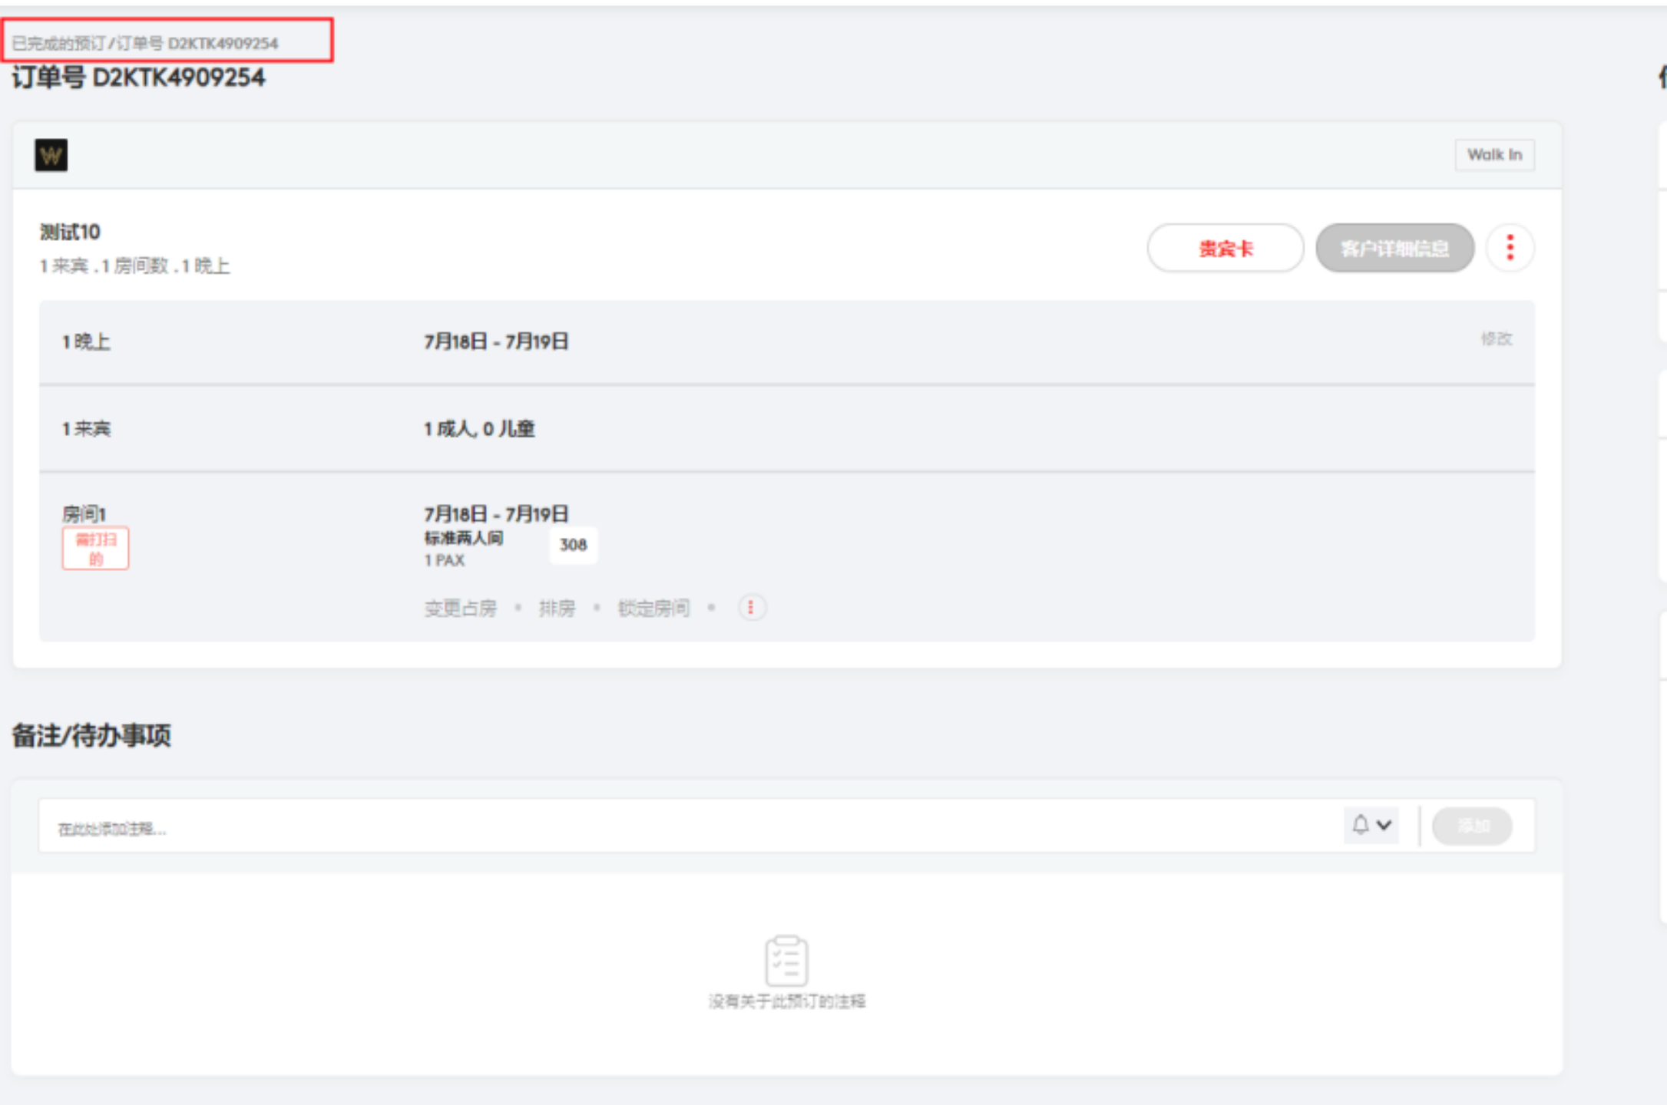Click the bell reminder icon in notes bar
This screenshot has width=1667, height=1105.
click(x=1360, y=825)
